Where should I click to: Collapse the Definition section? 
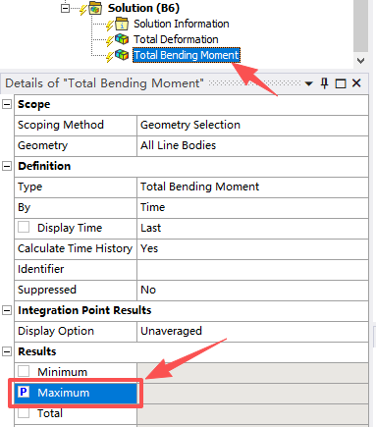(7, 166)
